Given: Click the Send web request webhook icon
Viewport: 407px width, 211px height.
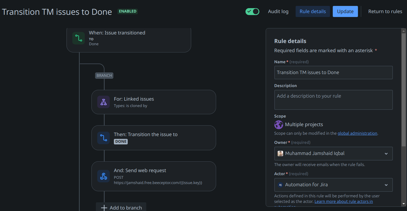Looking at the screenshot, I should (103, 176).
